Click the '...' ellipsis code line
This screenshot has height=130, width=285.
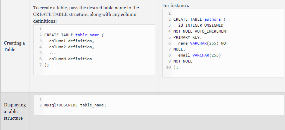coord(53,53)
